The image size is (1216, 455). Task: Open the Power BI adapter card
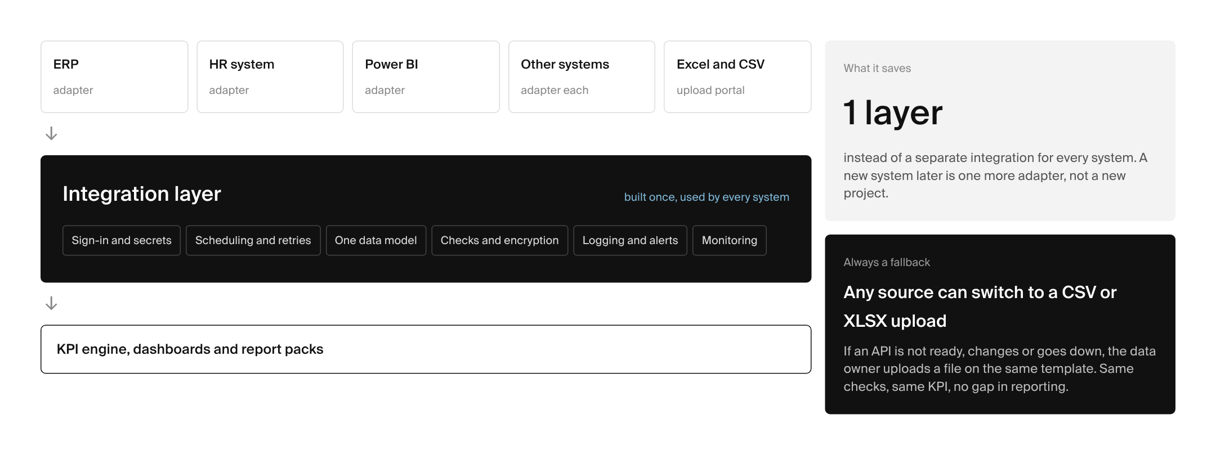pos(426,76)
